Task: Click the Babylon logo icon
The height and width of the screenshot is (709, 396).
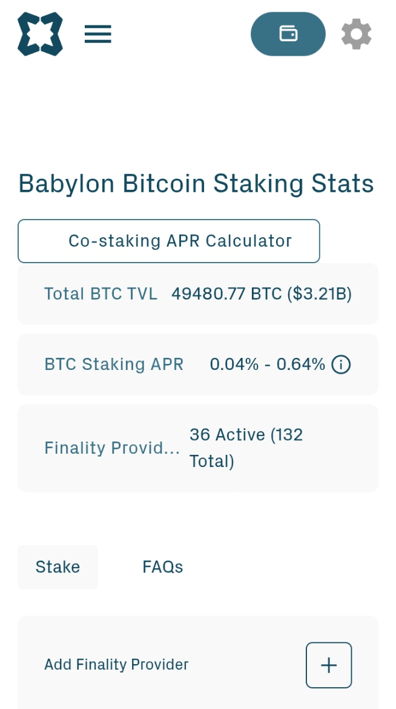Action: click(x=40, y=34)
